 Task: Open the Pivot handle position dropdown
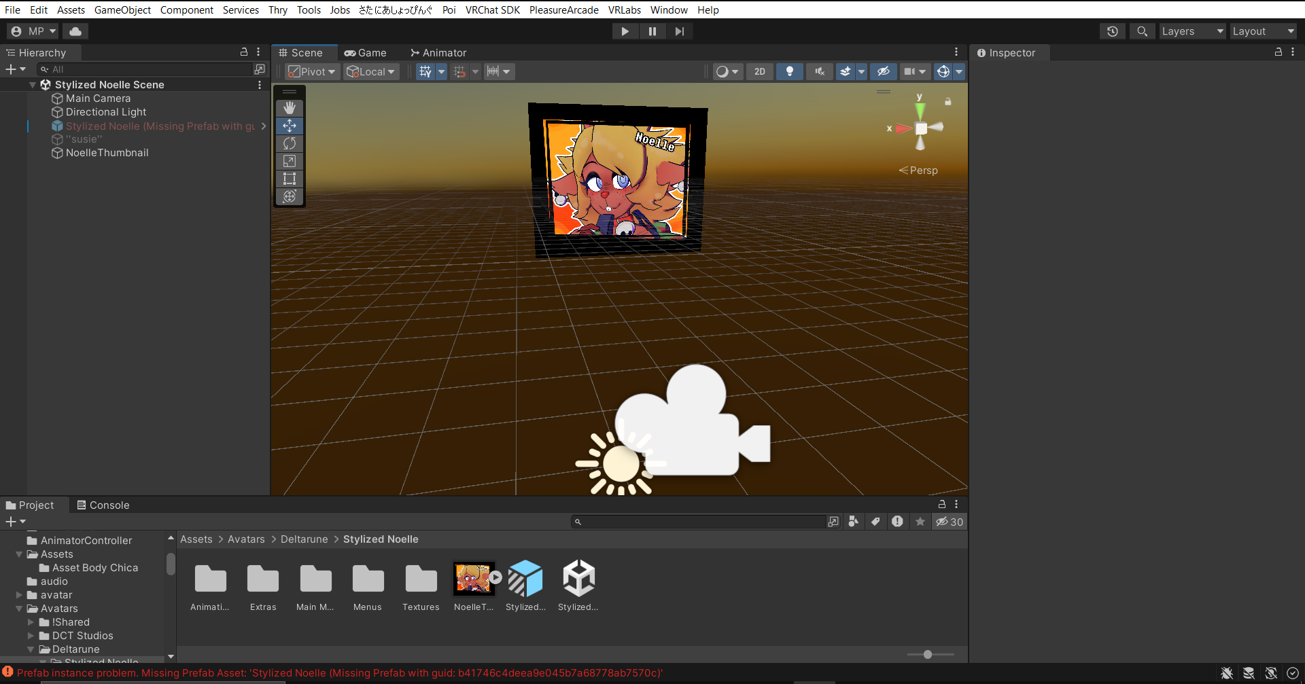[x=312, y=71]
